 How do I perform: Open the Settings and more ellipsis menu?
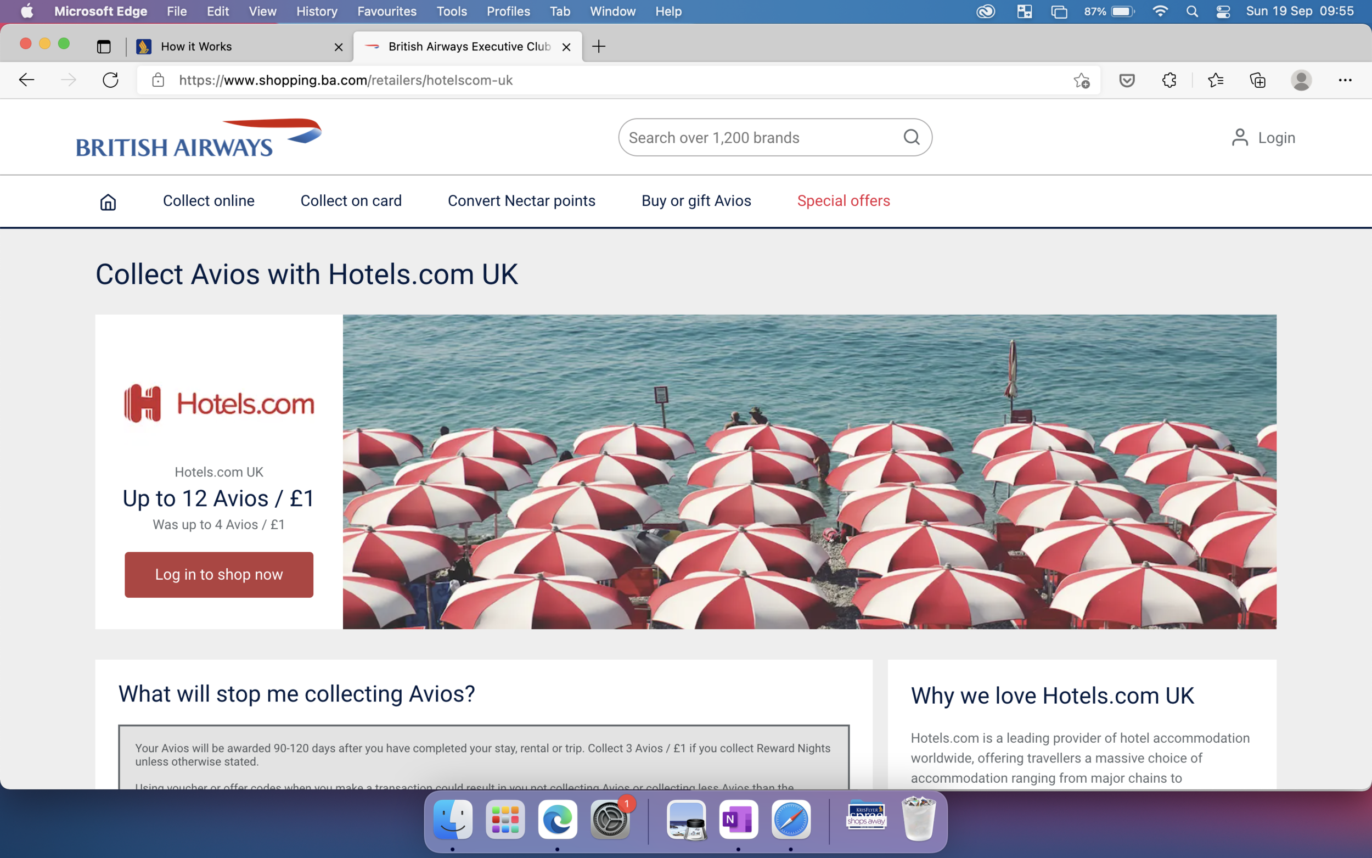click(1345, 80)
